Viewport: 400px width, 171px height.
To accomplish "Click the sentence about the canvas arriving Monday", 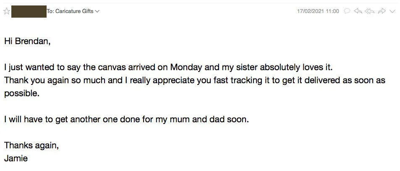I will (169, 68).
